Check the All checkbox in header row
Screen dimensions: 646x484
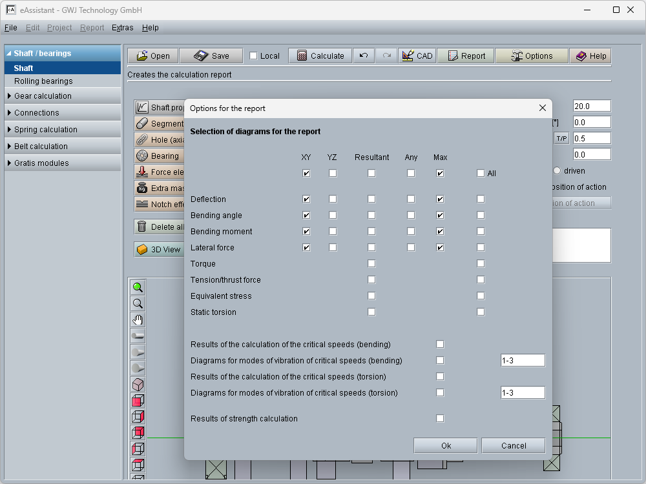pyautogui.click(x=481, y=173)
